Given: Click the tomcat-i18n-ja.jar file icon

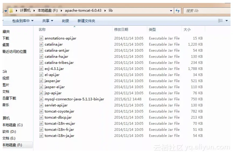Looking at the screenshot, I should click(41, 136).
